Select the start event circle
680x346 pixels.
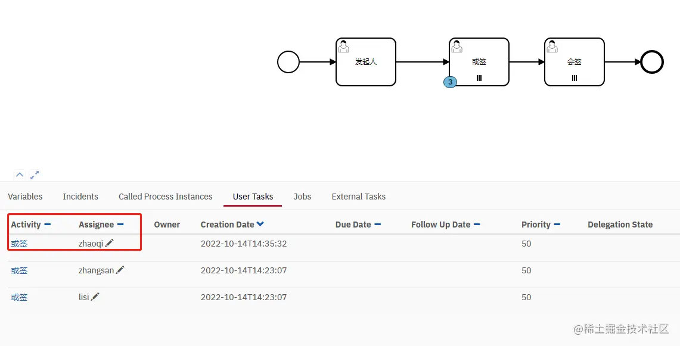coord(288,62)
